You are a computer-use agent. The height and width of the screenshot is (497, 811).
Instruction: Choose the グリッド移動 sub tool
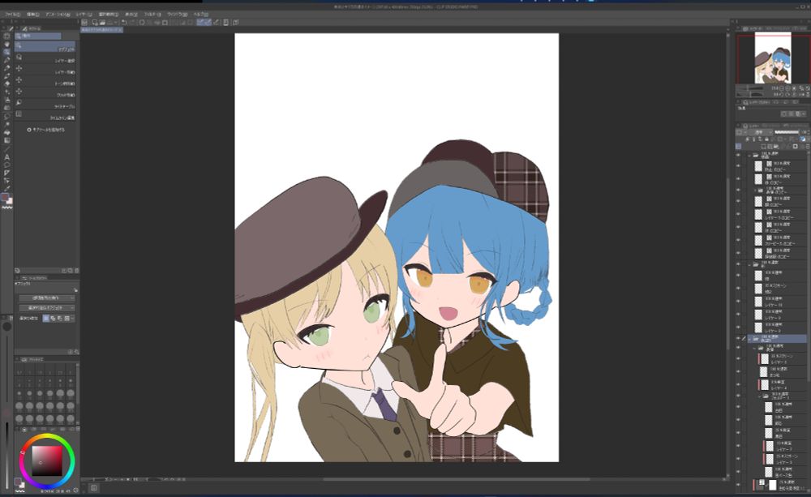coord(45,92)
